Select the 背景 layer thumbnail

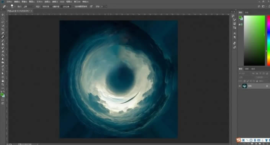click(x=244, y=86)
